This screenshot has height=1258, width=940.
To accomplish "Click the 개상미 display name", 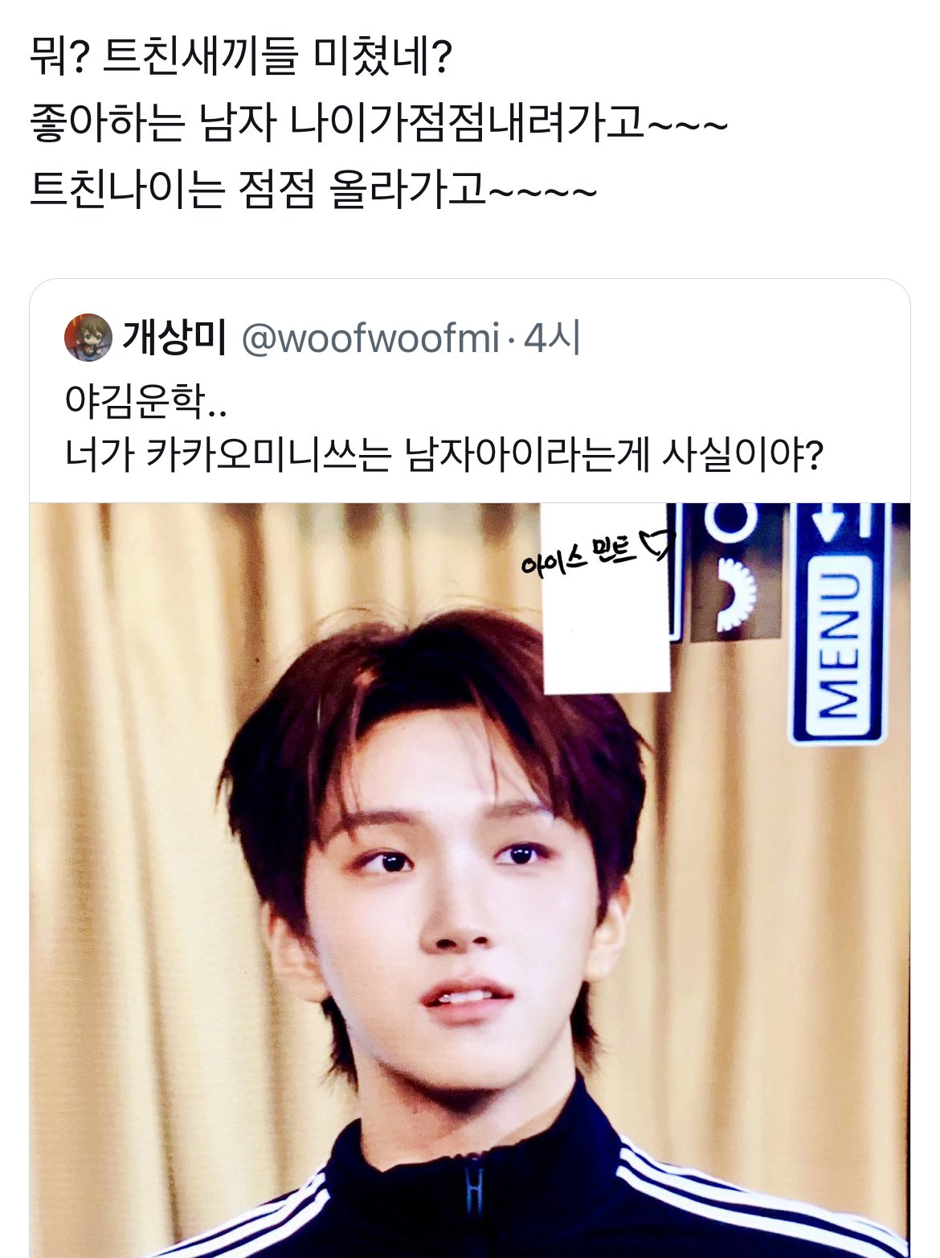I will (x=174, y=338).
